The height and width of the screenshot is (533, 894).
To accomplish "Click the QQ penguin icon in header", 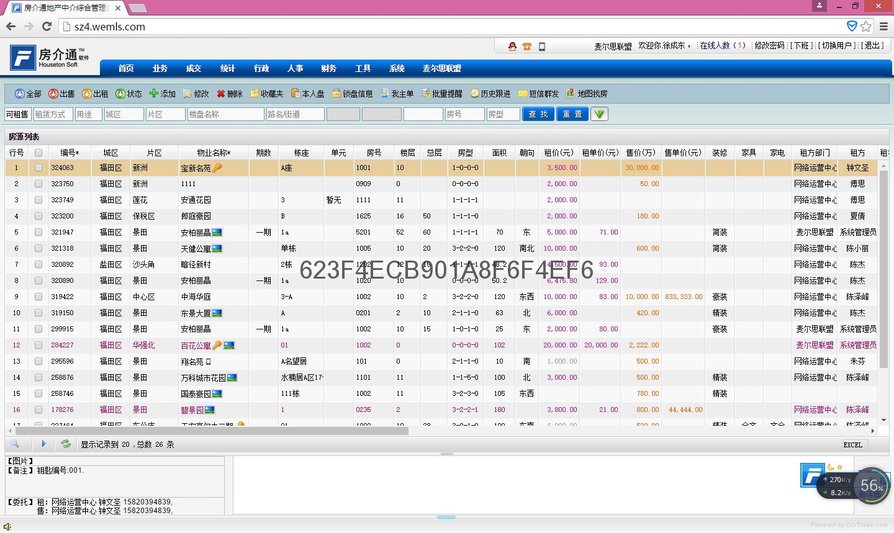I will click(512, 47).
